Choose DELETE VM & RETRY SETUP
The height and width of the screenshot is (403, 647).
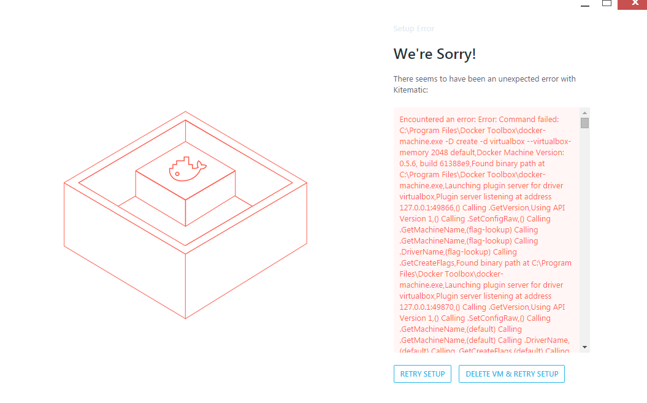(x=511, y=374)
